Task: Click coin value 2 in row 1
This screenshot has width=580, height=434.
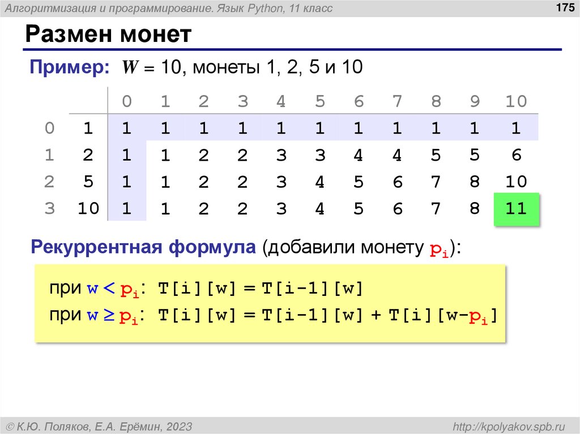Action: click(x=88, y=154)
